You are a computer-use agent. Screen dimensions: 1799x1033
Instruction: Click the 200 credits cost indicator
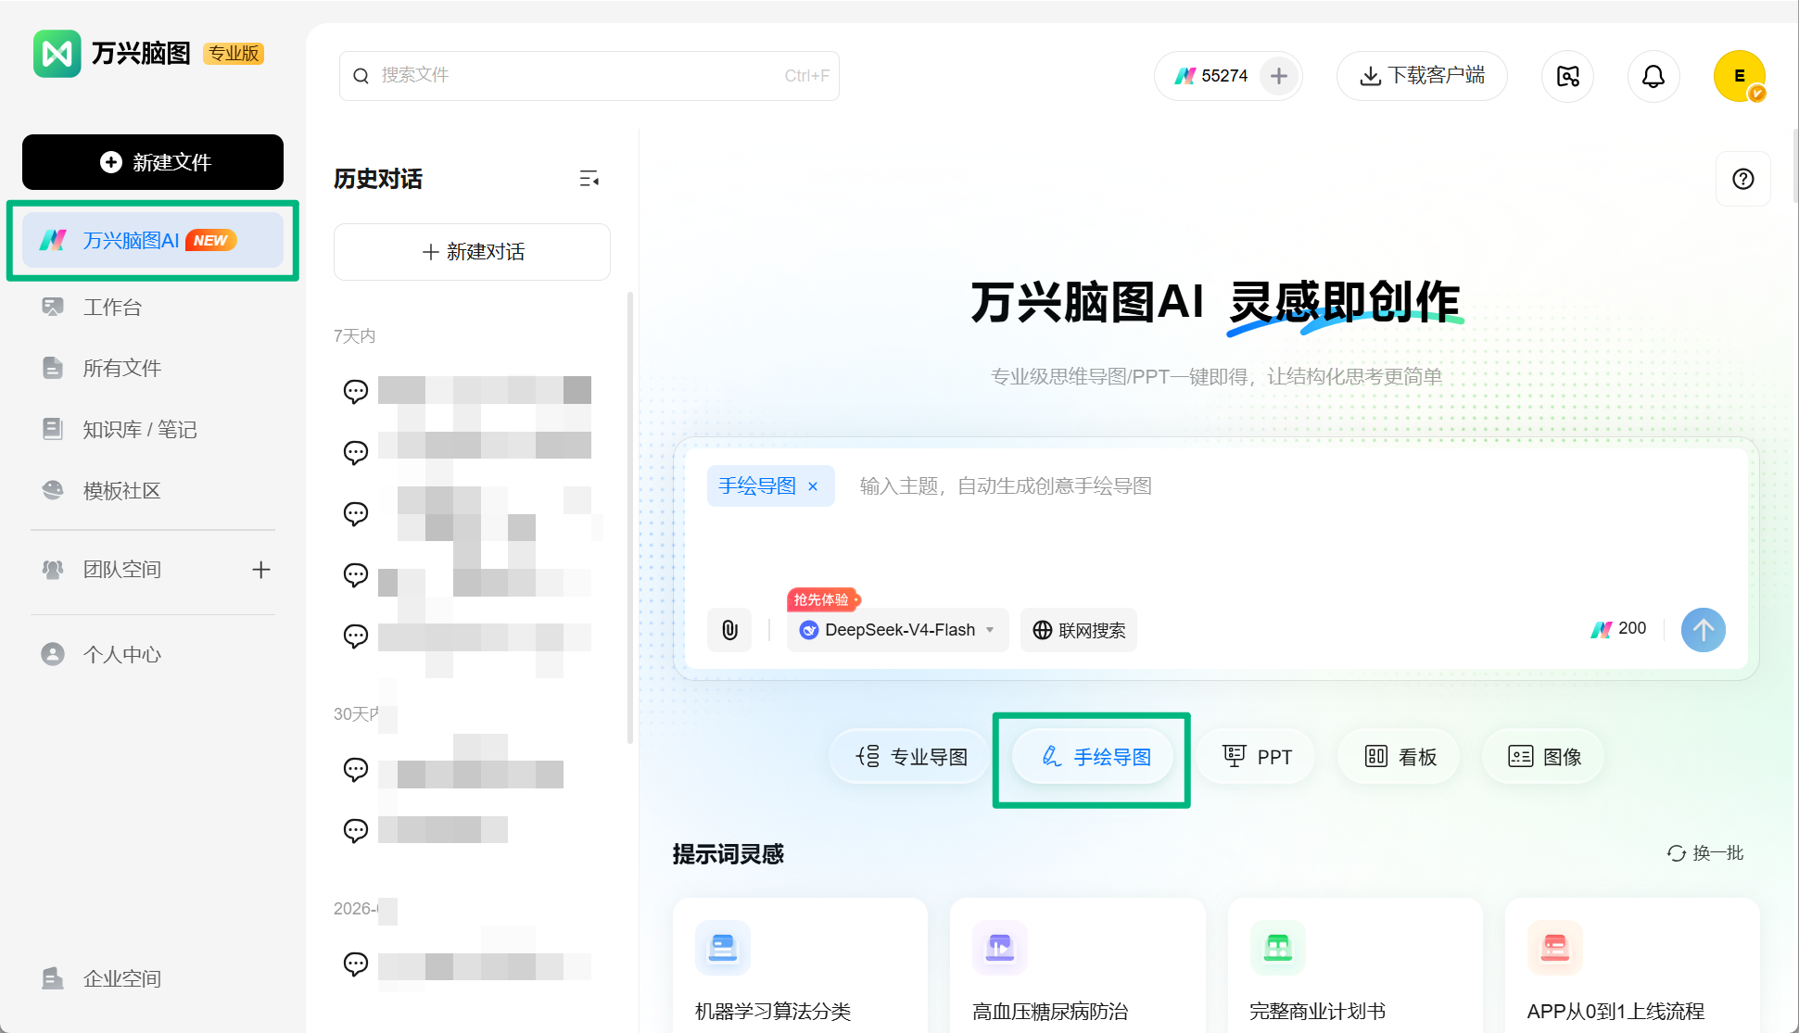tap(1618, 629)
